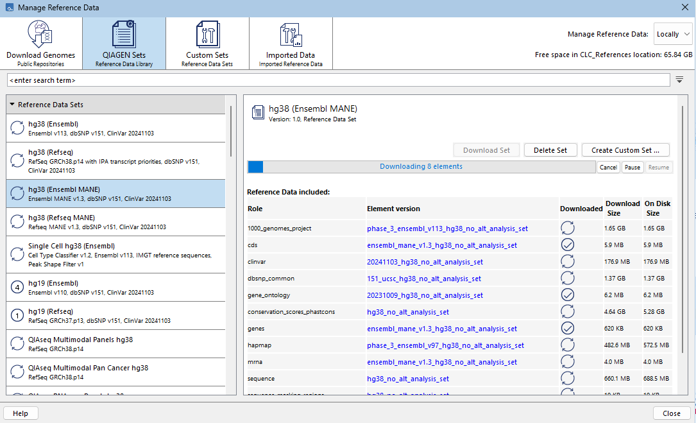Viewport: 696px width, 423px height.
Task: Select the Custom Sets tools icon
Action: pos(207,34)
